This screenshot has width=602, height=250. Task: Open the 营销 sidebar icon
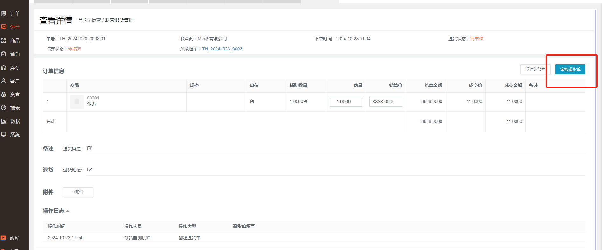[x=4, y=54]
